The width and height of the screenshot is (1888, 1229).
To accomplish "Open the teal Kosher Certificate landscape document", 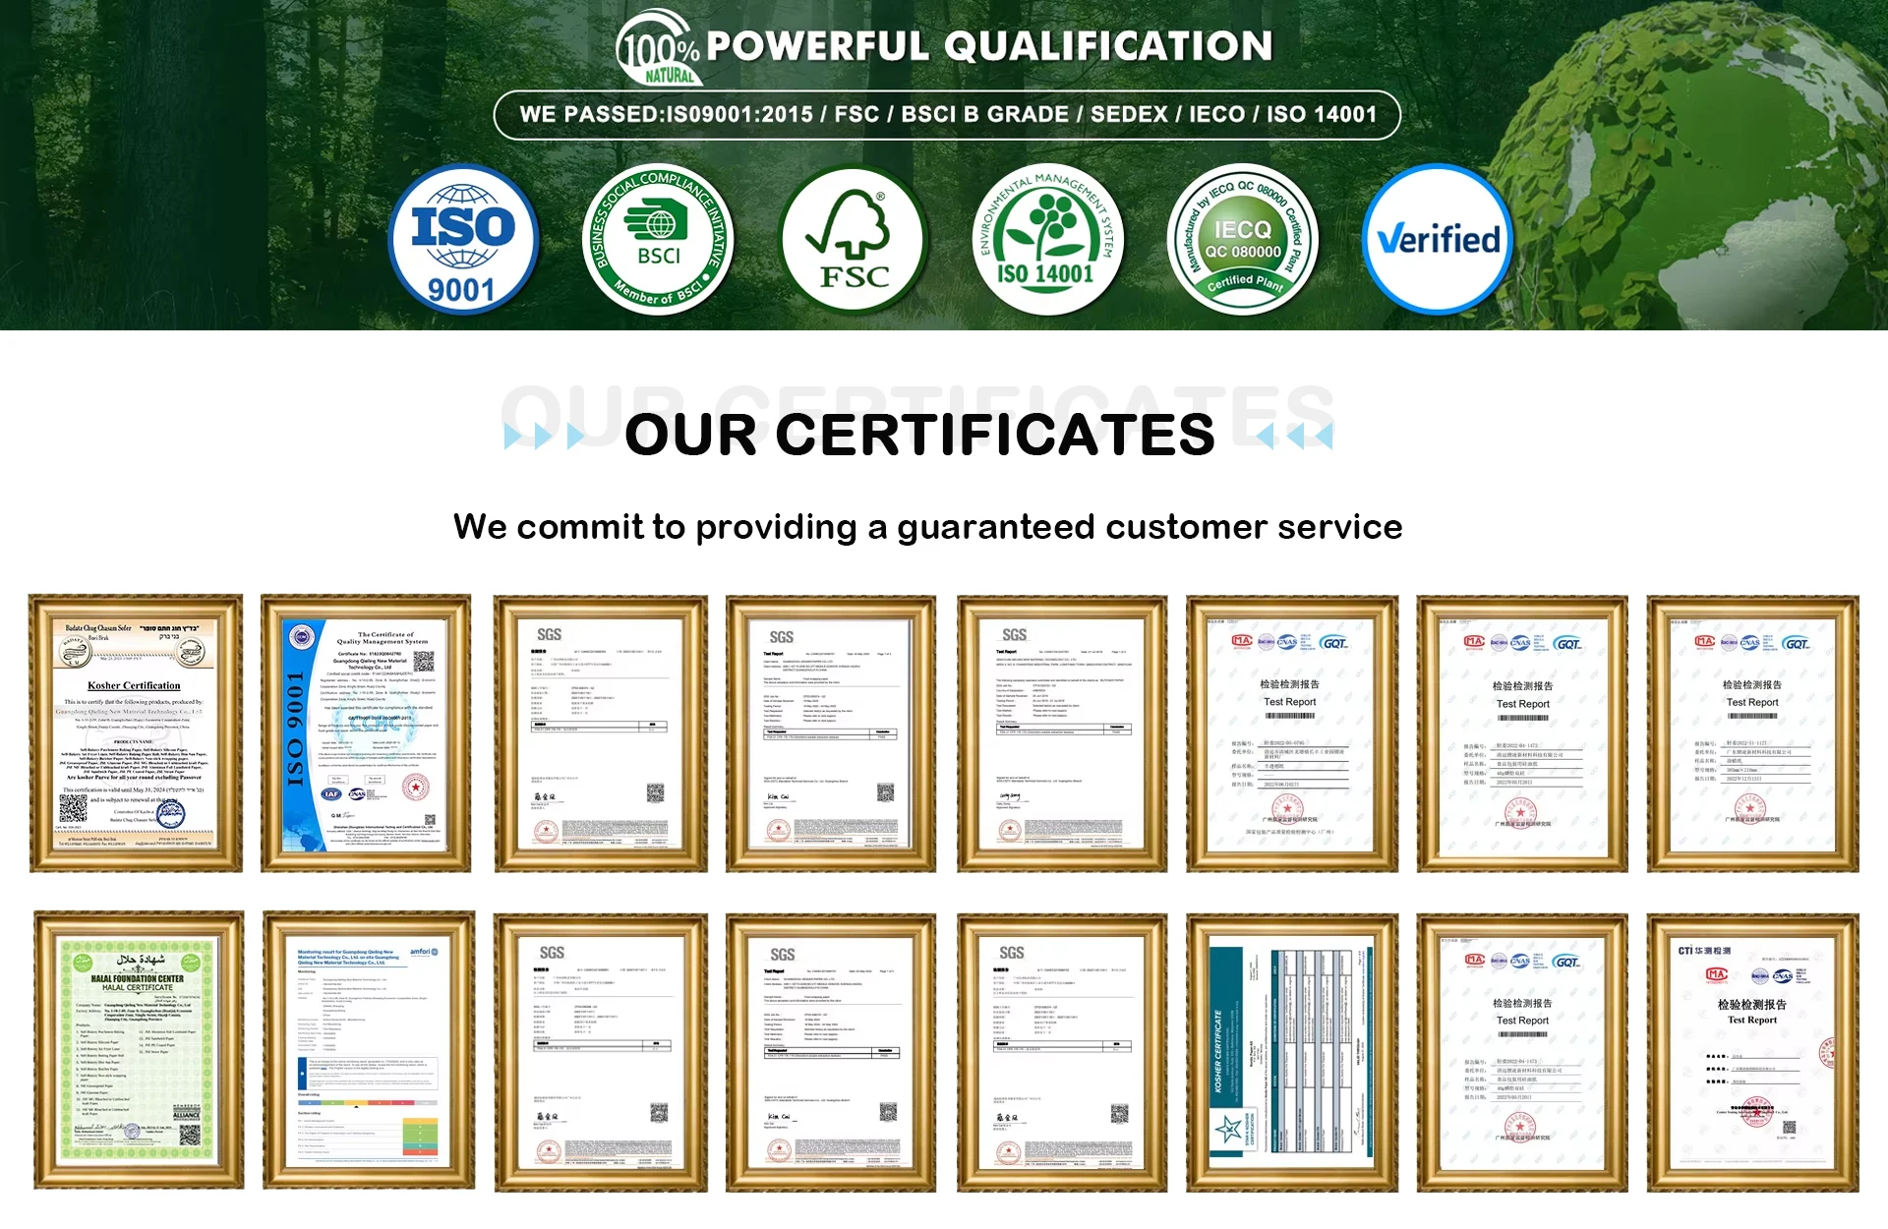I will tap(1291, 1052).
